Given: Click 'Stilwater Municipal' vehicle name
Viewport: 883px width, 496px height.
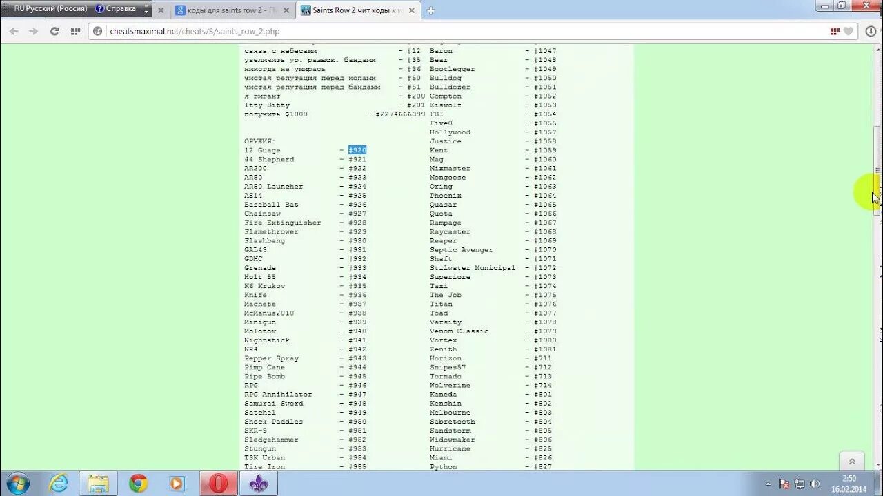Looking at the screenshot, I should tap(473, 268).
